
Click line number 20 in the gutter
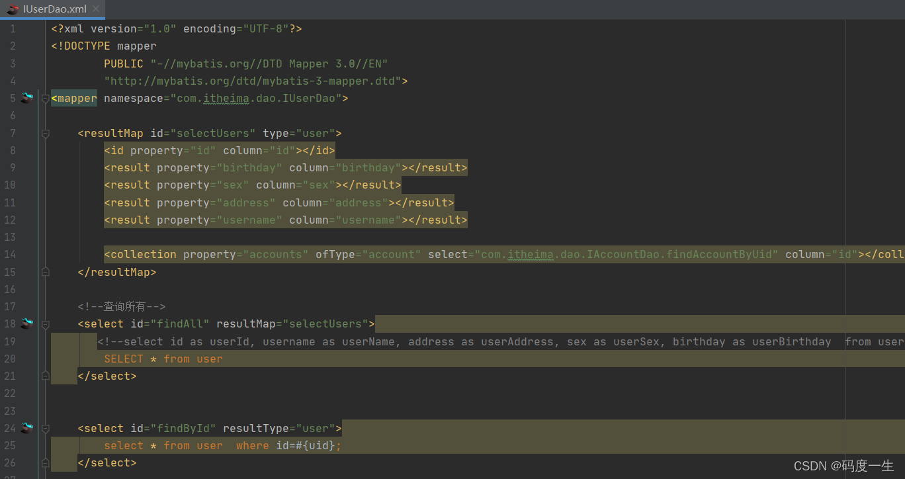click(x=9, y=359)
